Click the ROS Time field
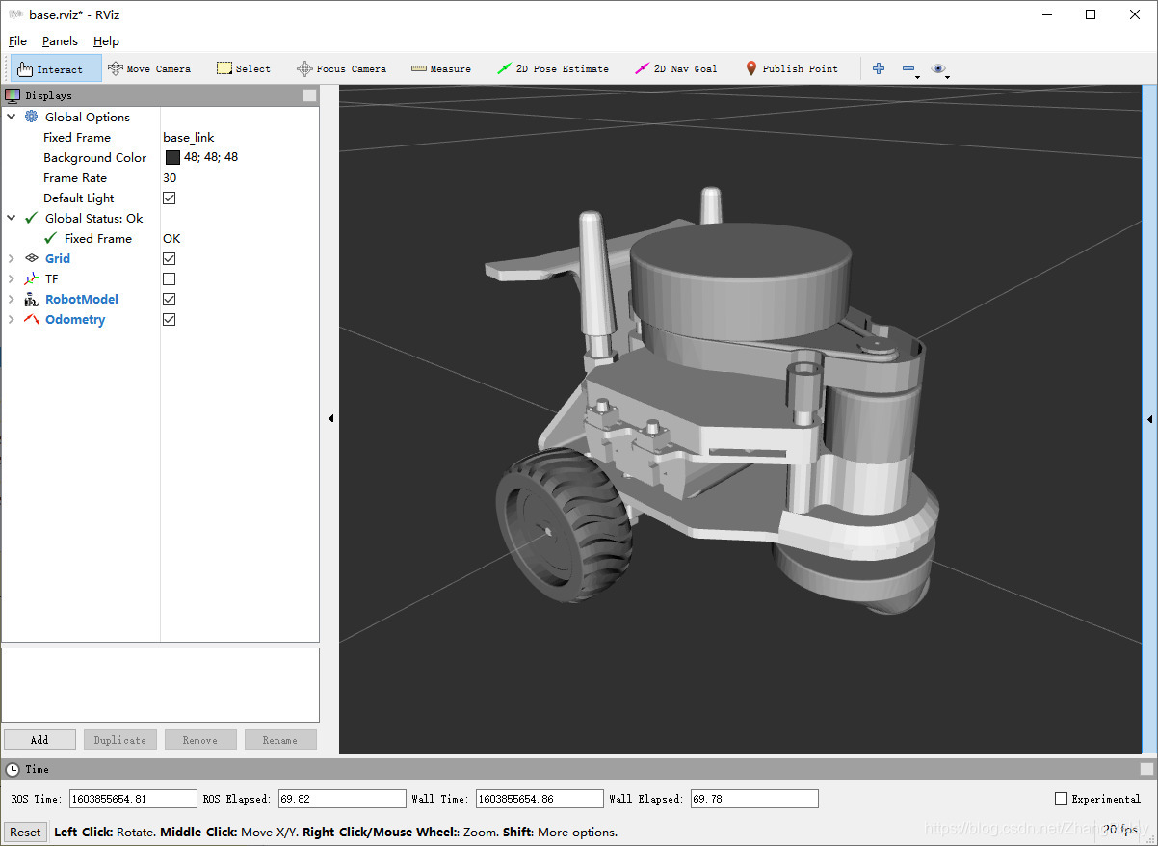This screenshot has width=1158, height=846. [x=133, y=799]
